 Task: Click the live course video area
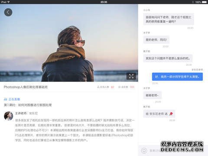pos(69,43)
